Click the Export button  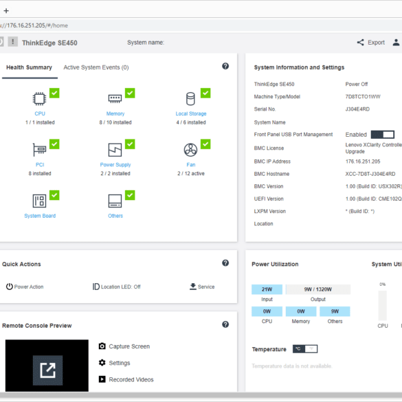pos(370,43)
